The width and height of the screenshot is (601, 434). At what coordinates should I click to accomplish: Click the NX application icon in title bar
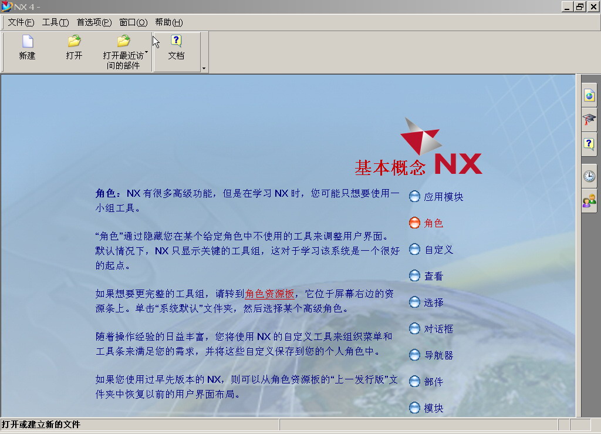[x=6, y=6]
